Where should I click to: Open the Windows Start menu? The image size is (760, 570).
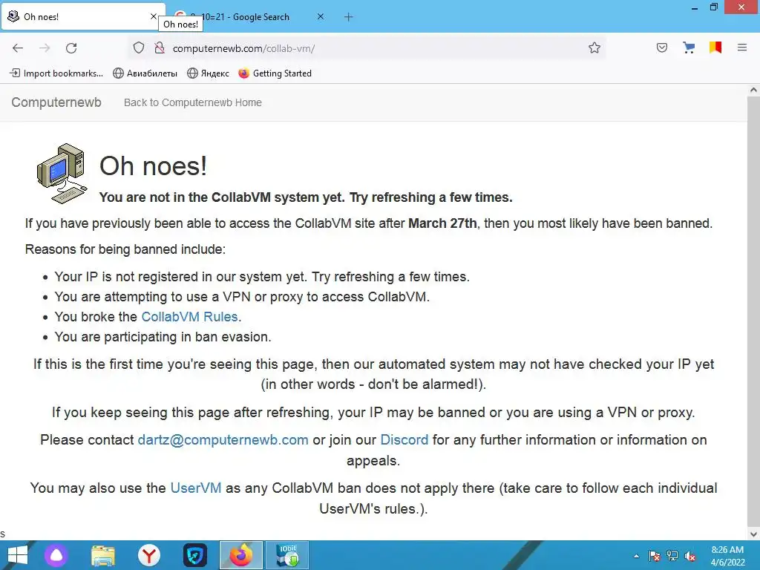pyautogui.click(x=18, y=555)
